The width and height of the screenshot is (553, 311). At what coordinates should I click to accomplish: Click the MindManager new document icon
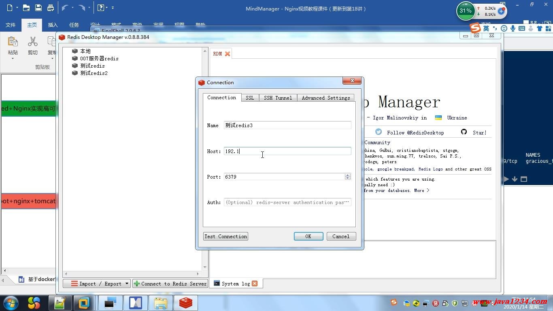coord(10,8)
